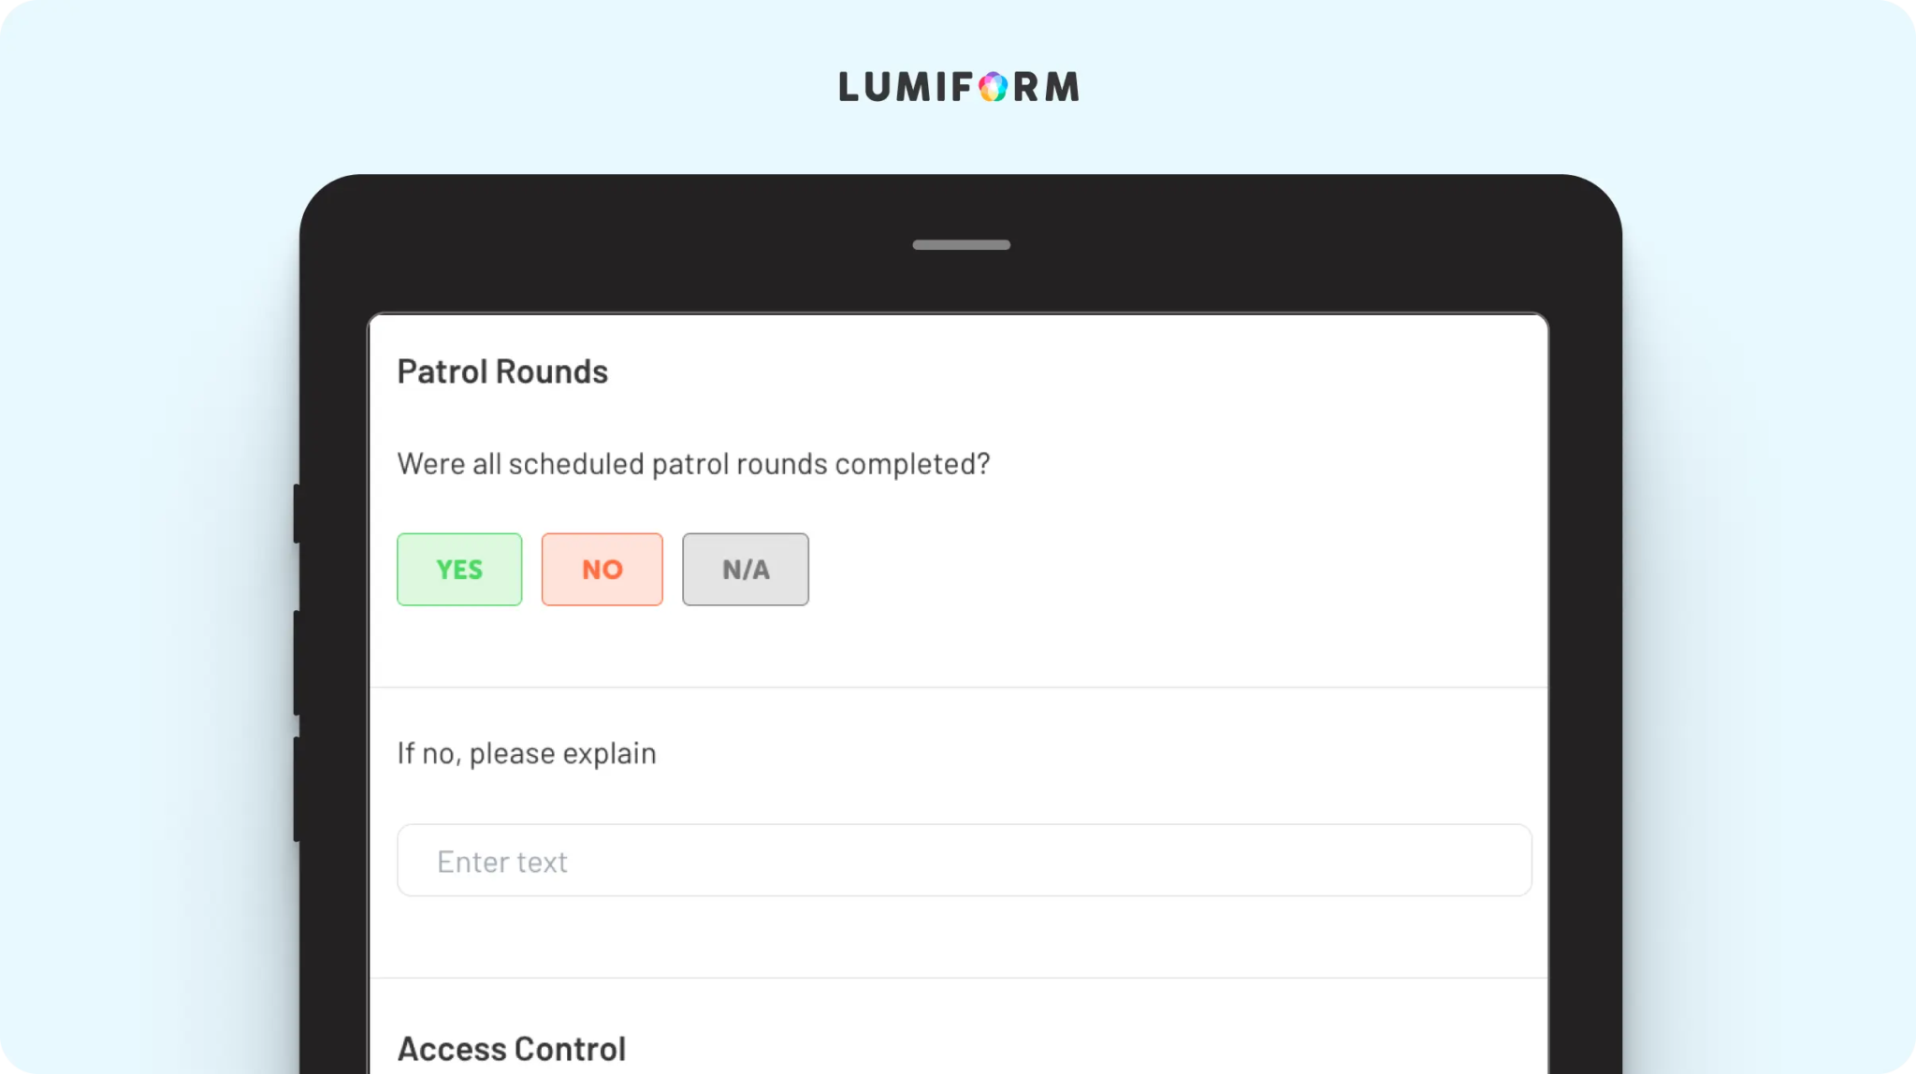This screenshot has height=1074, width=1916.
Task: Expand the Access Control section heading
Action: 512,1049
